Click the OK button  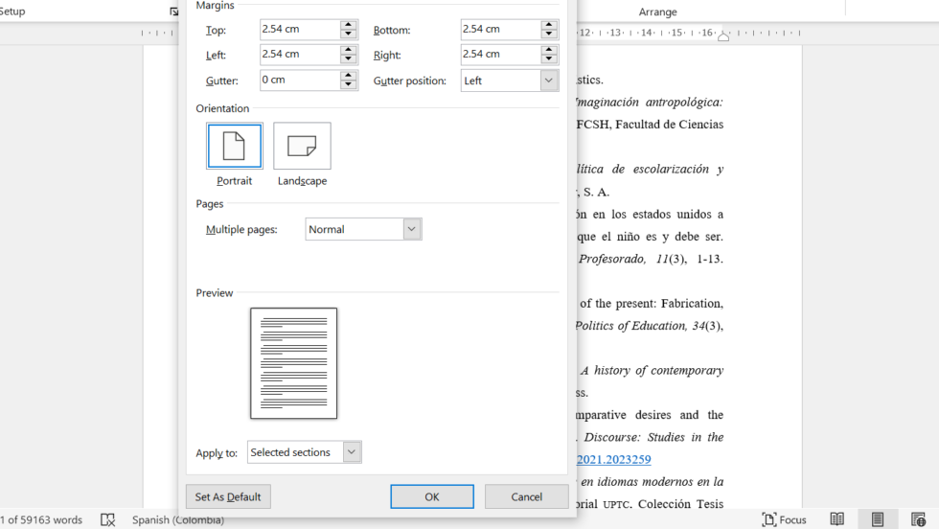[432, 496]
